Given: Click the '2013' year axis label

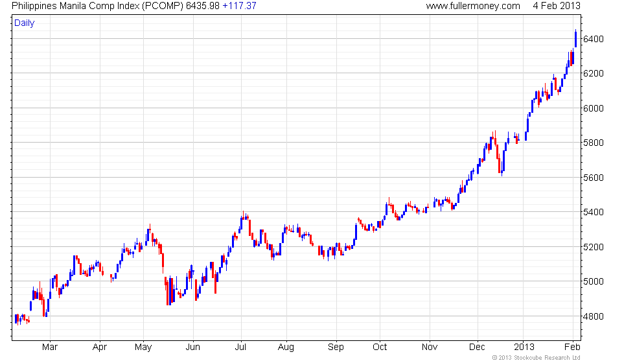Looking at the screenshot, I should pos(524,347).
